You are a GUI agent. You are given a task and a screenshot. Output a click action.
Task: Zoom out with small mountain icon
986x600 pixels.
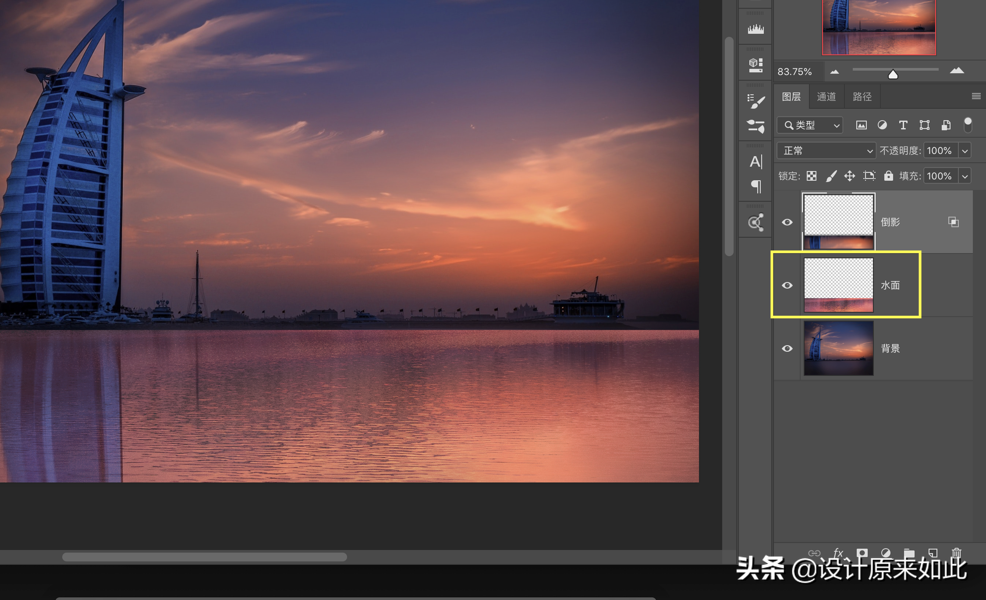pyautogui.click(x=834, y=71)
